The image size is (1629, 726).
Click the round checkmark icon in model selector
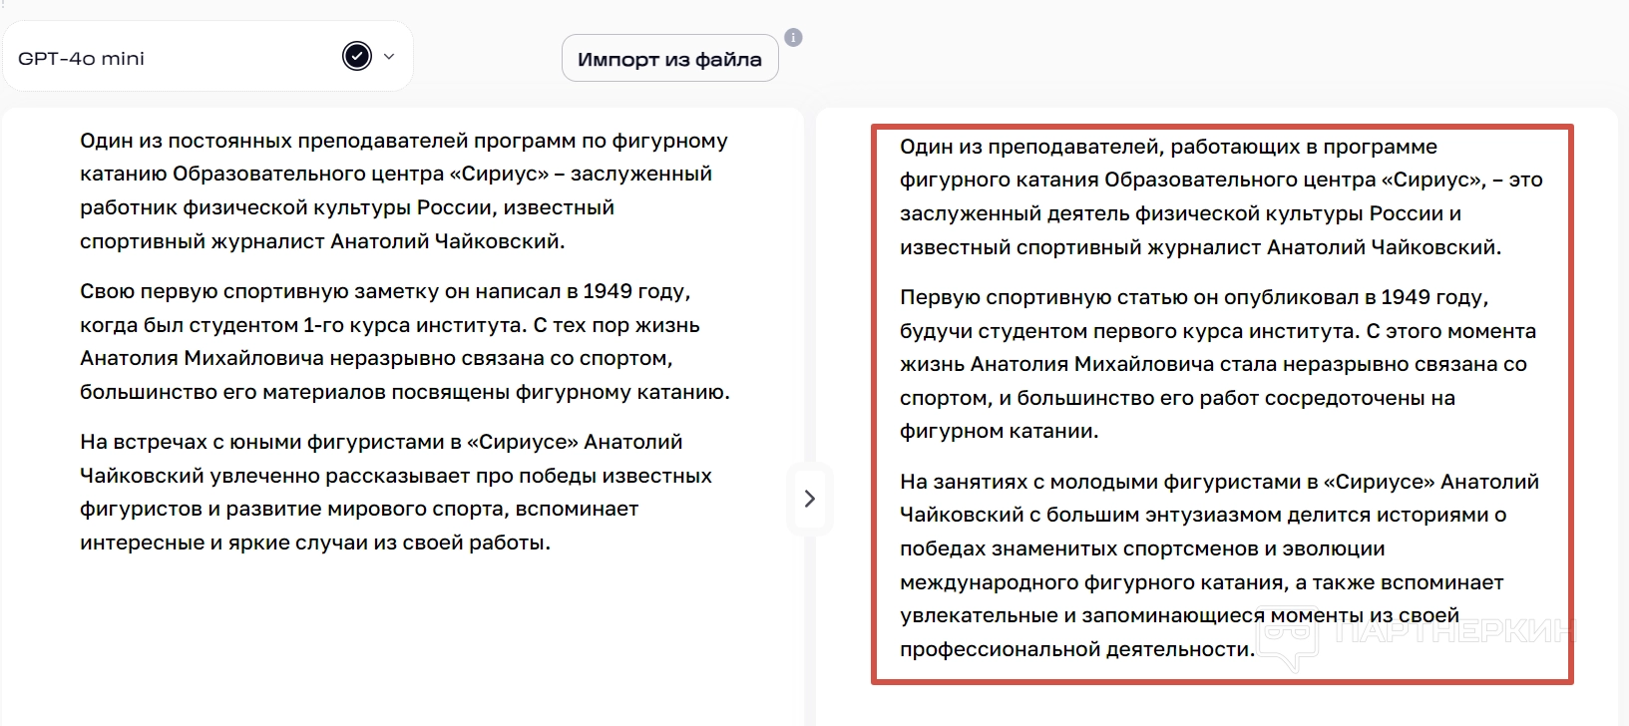[x=357, y=56]
